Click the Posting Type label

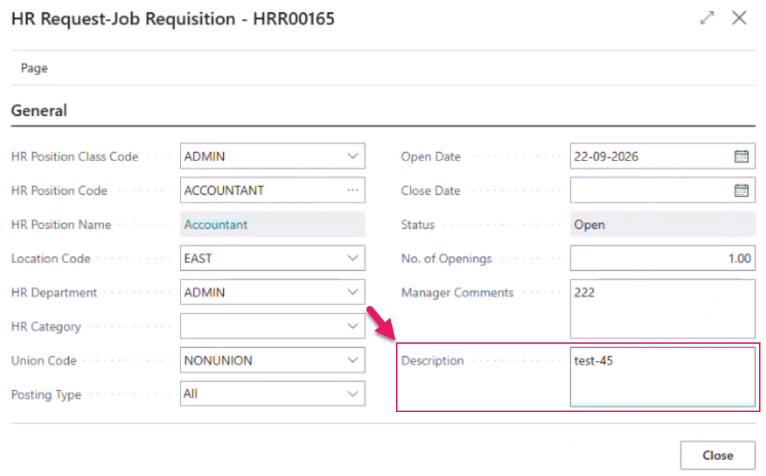(x=46, y=395)
